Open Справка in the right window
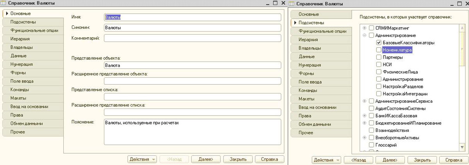Screen dimensions: 469x165 [453, 160]
